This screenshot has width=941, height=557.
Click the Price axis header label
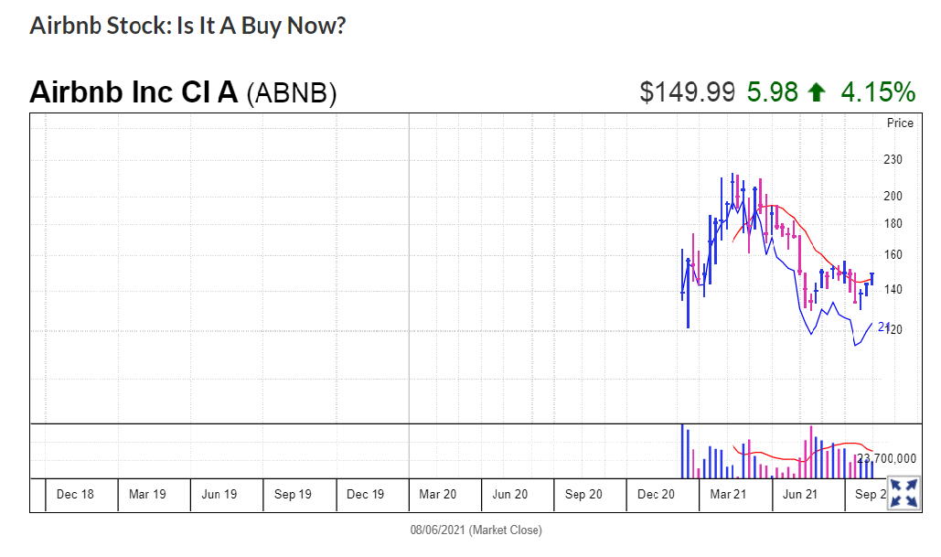click(x=900, y=123)
